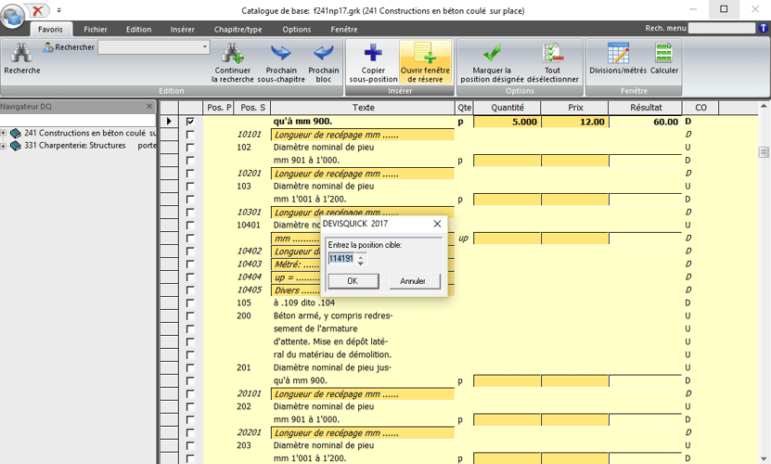
Task: Open the Favoris tab
Action: 51,30
